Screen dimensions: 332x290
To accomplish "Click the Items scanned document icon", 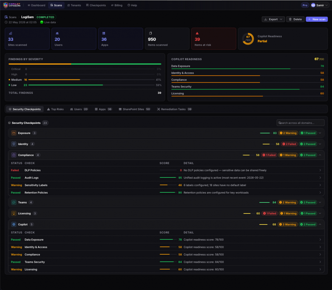I will [x=150, y=33].
